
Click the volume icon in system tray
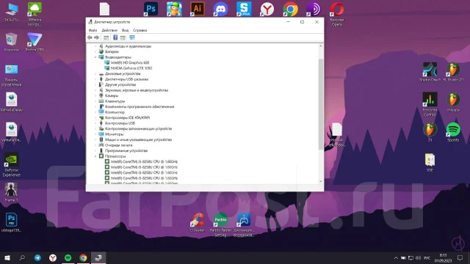[418, 258]
